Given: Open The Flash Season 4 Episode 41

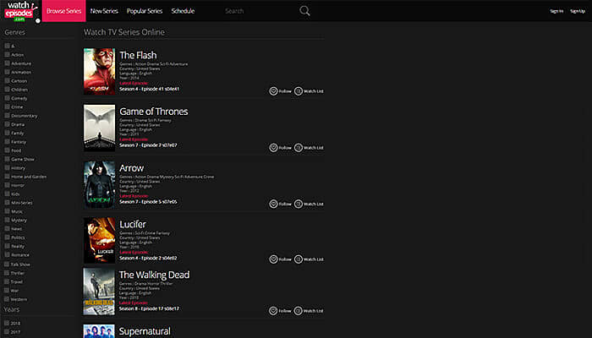Looking at the screenshot, I should pyautogui.click(x=150, y=89).
